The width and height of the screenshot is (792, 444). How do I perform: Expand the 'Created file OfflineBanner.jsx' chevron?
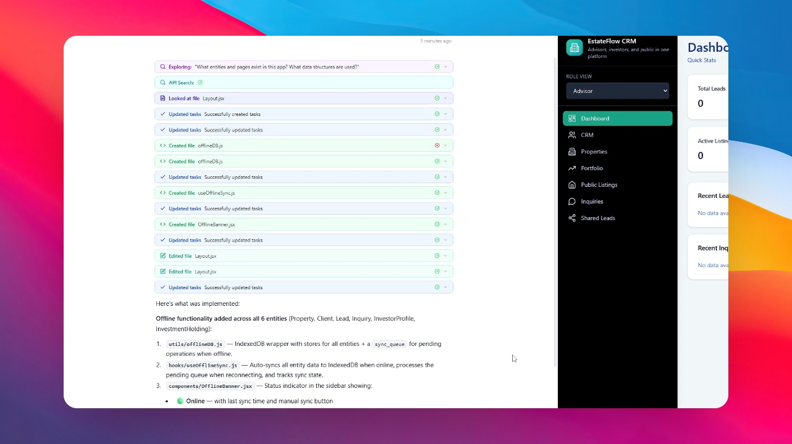click(445, 224)
